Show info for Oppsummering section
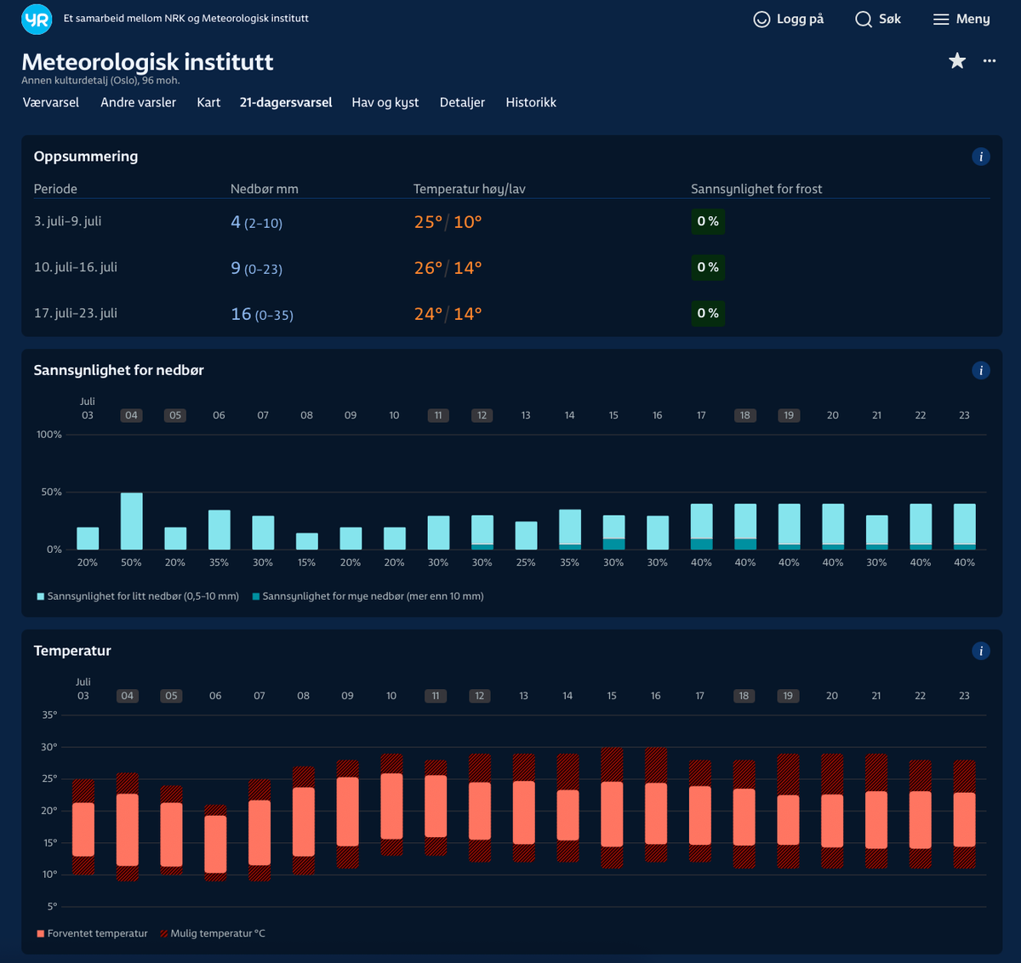The height and width of the screenshot is (963, 1021). (x=981, y=157)
